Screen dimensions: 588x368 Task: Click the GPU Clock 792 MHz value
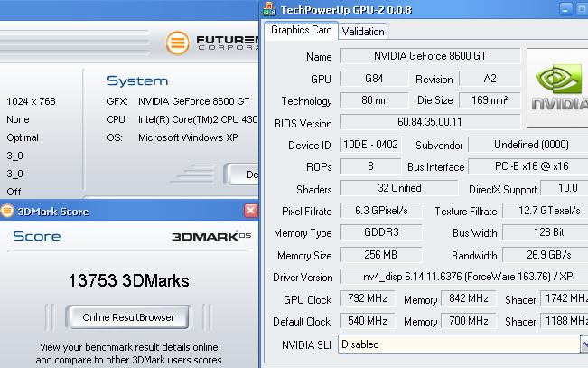click(x=367, y=298)
